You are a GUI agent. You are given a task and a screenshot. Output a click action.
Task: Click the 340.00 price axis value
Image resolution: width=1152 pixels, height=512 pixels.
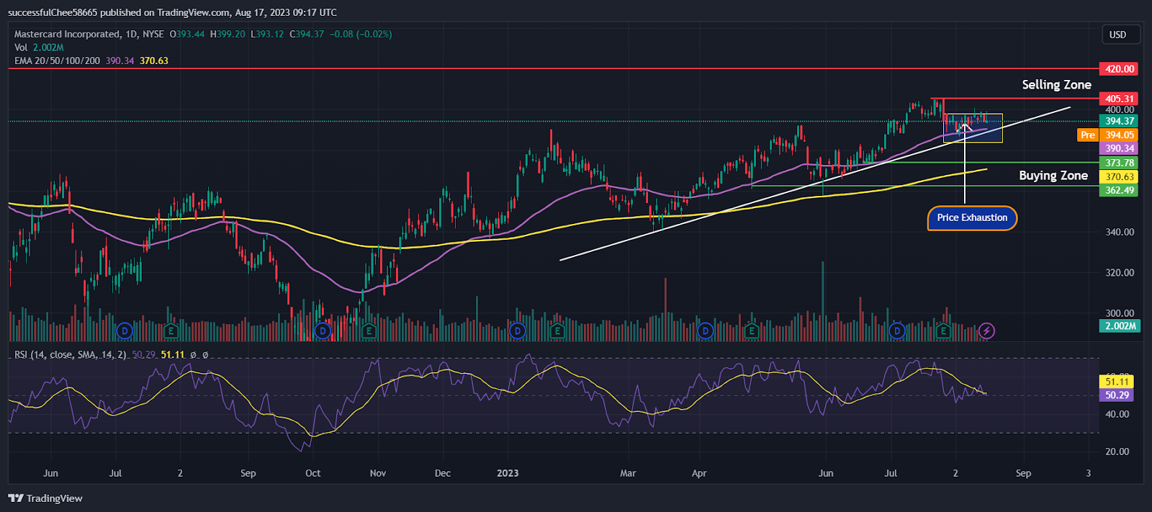(x=1120, y=232)
